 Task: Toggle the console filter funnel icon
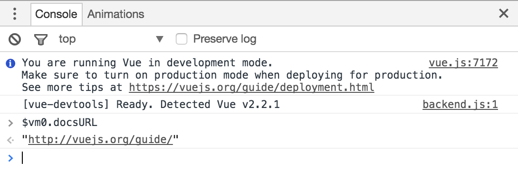[41, 39]
